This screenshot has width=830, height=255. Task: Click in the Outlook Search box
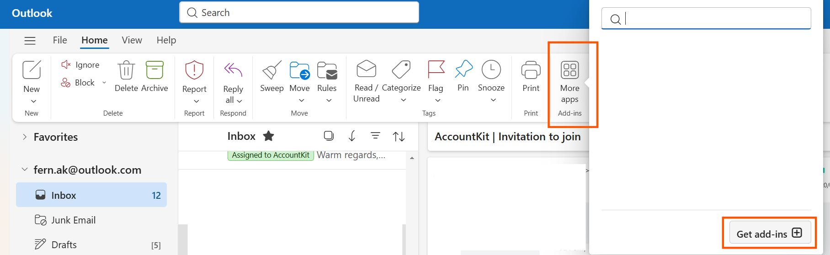coord(299,12)
